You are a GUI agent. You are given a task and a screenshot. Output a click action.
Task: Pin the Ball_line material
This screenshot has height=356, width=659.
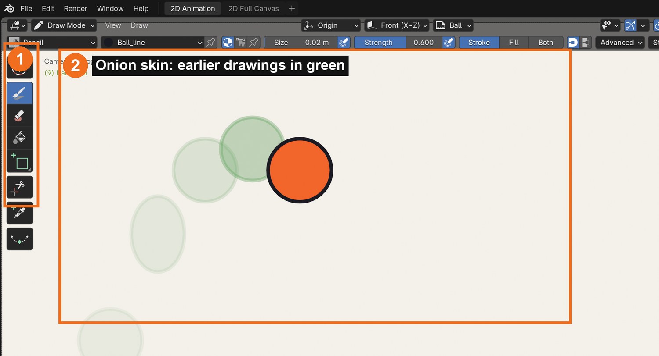[211, 43]
